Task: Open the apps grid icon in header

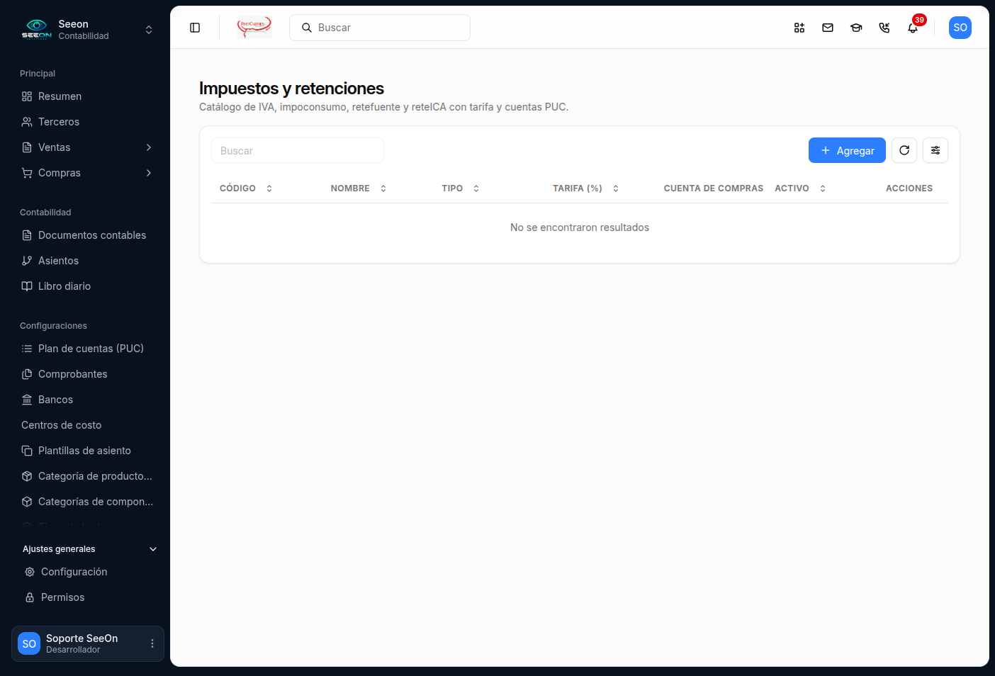Action: (x=799, y=28)
